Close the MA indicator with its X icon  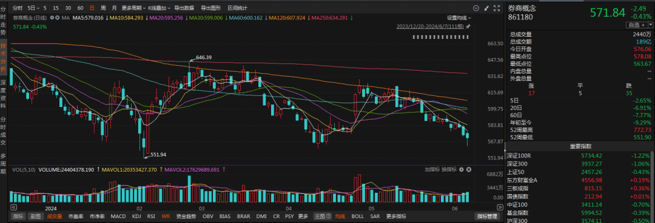point(58,18)
